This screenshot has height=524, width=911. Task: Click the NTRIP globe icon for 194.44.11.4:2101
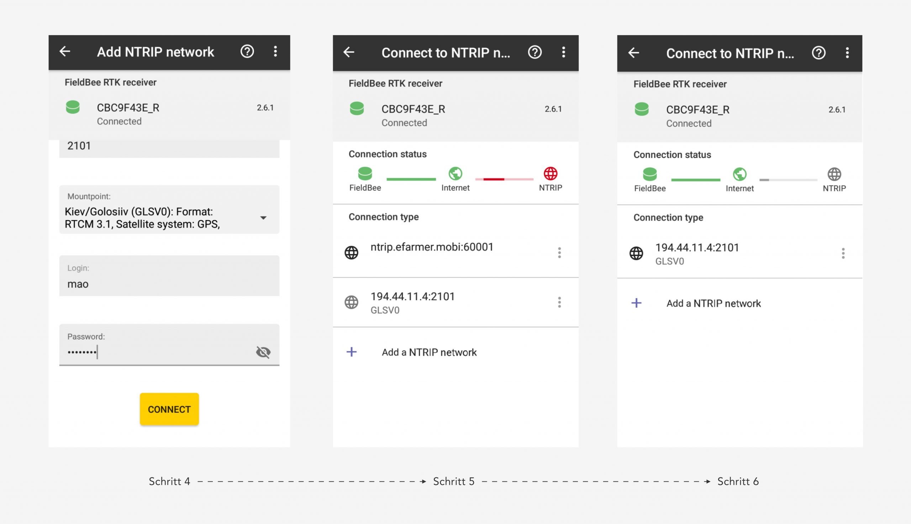(352, 302)
